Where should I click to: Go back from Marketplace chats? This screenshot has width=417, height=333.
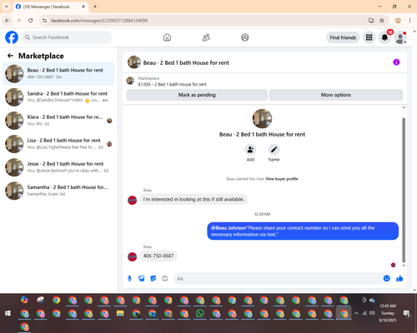(x=10, y=56)
